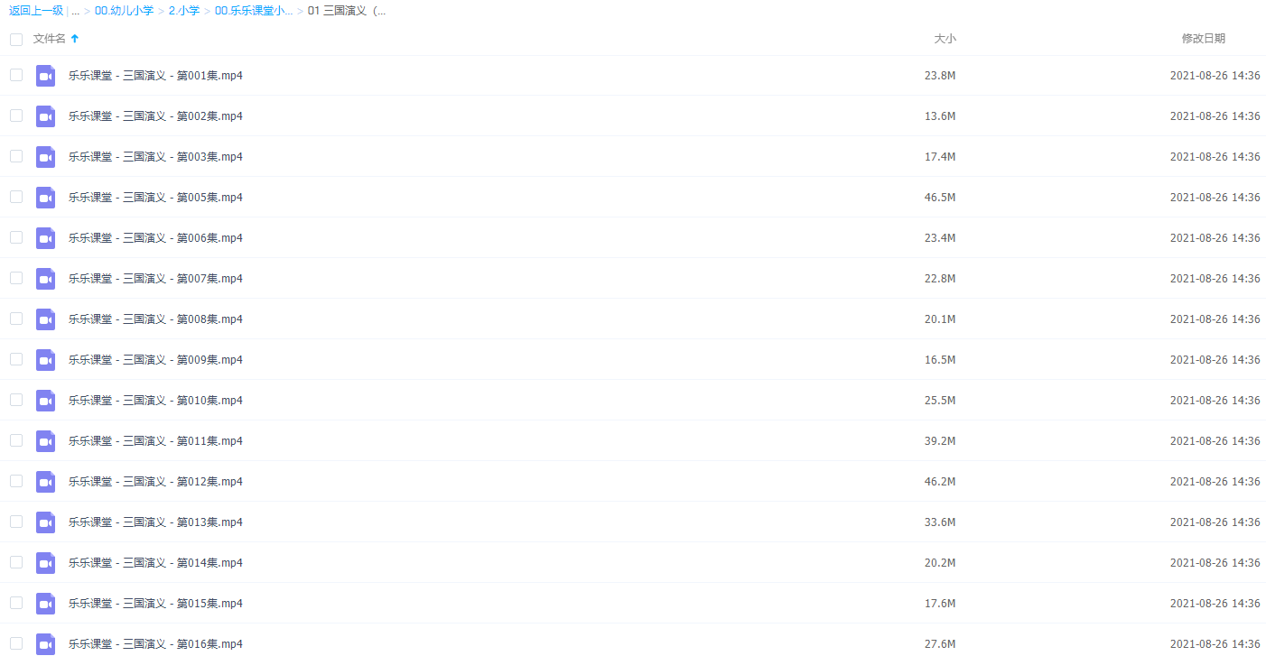Open 2.小学 in breadcrumb path

coord(184,11)
